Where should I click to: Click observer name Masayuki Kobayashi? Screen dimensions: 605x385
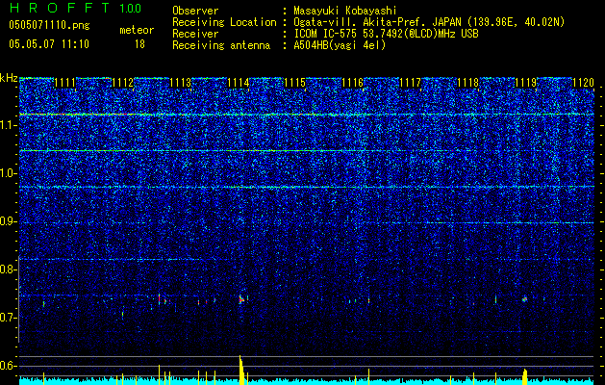click(345, 12)
